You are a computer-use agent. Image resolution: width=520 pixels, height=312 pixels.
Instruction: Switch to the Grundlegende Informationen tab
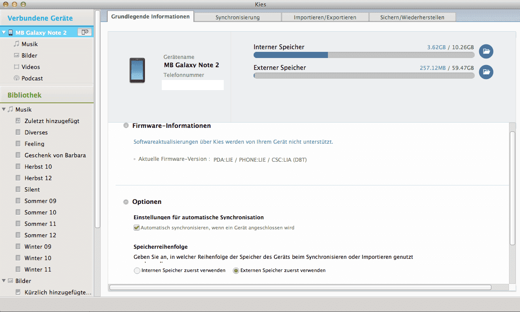coord(151,17)
